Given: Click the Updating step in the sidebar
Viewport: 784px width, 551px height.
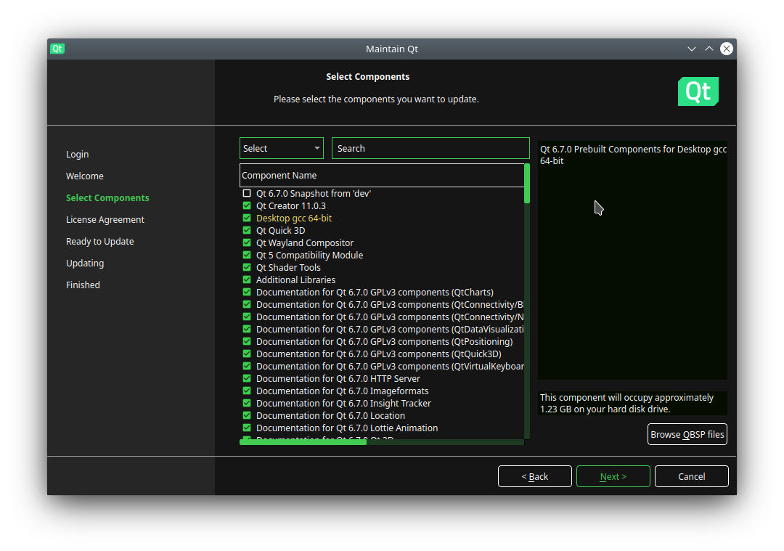Looking at the screenshot, I should tap(85, 263).
